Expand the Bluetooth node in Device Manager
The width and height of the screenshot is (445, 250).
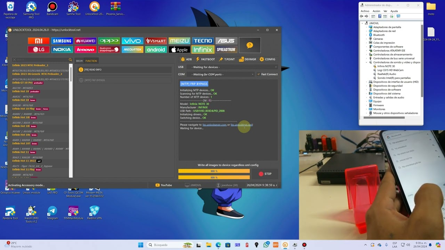(x=366, y=35)
